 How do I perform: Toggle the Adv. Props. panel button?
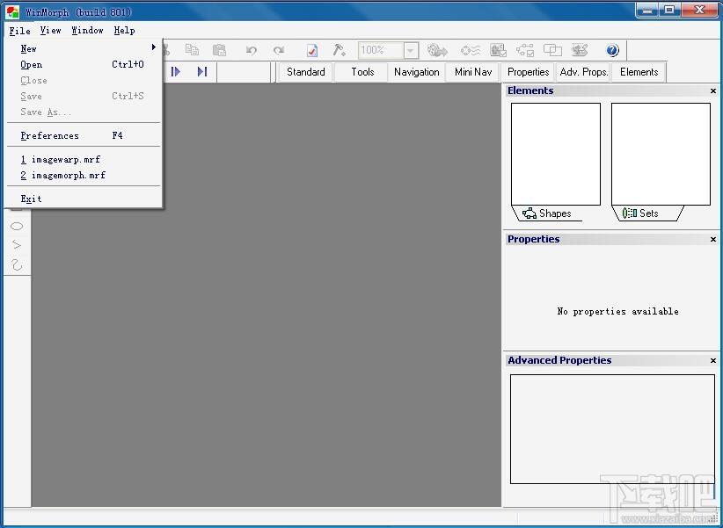tap(584, 72)
